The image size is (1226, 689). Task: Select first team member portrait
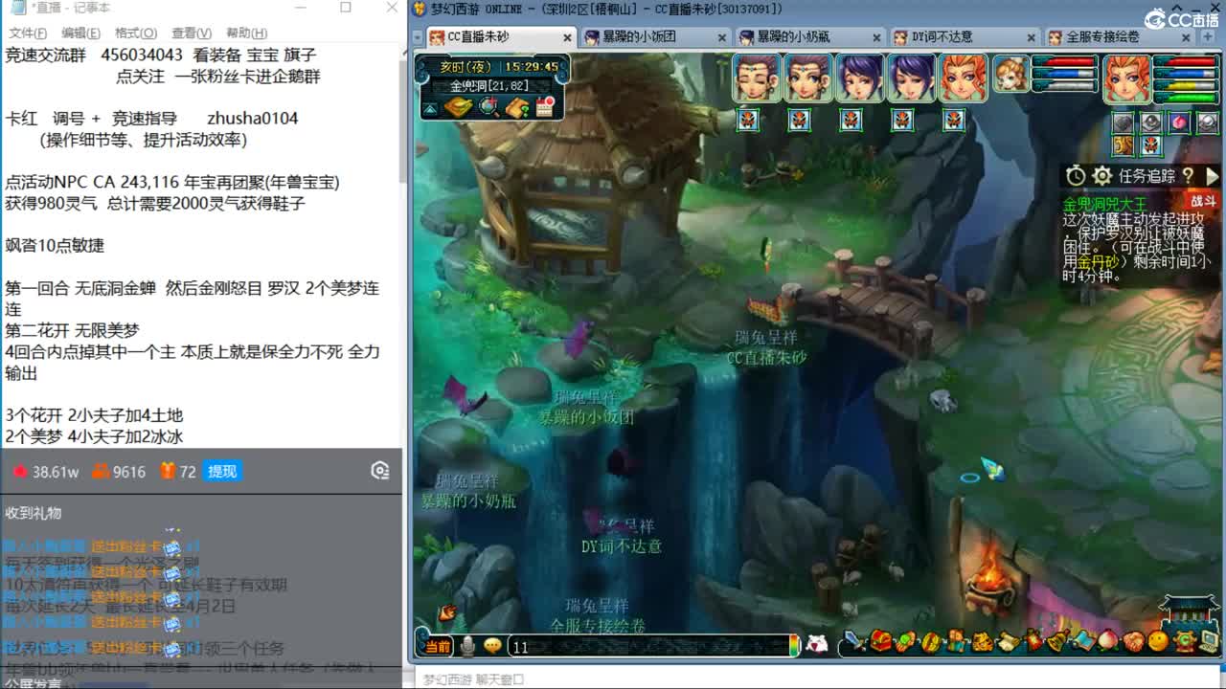click(757, 78)
